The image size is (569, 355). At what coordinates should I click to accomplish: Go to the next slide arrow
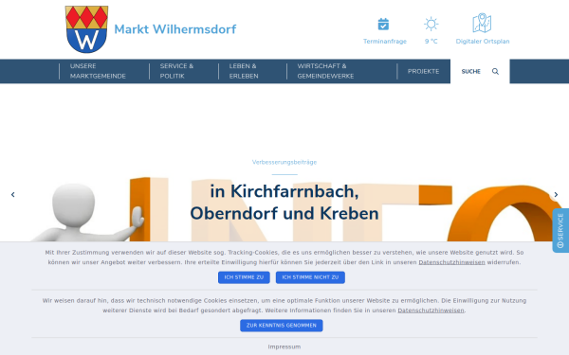556,195
